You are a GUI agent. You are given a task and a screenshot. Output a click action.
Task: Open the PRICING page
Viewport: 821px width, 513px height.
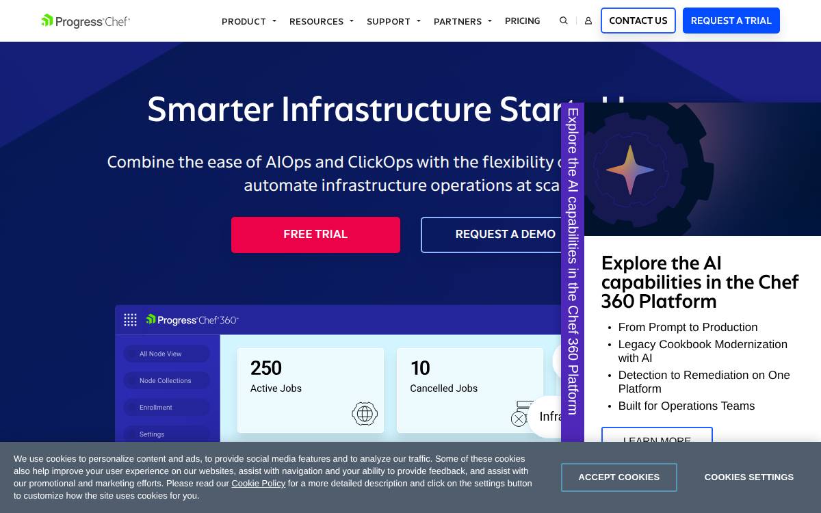coord(522,21)
